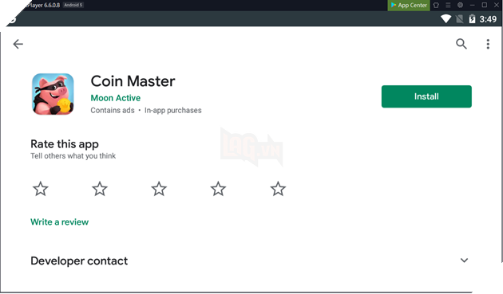Viewport: 503px width, 294px height.
Task: Rate the app five stars
Action: [x=278, y=189]
